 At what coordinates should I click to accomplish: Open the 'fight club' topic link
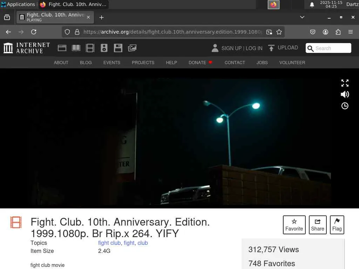coord(109,243)
